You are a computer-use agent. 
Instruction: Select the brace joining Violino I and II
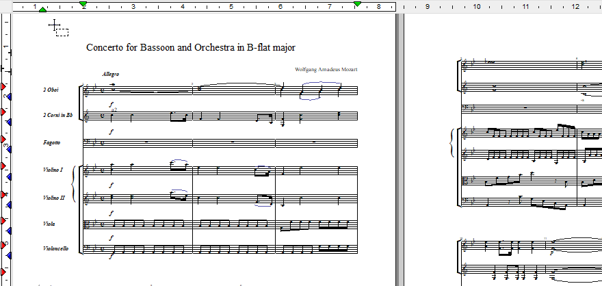[x=73, y=183]
